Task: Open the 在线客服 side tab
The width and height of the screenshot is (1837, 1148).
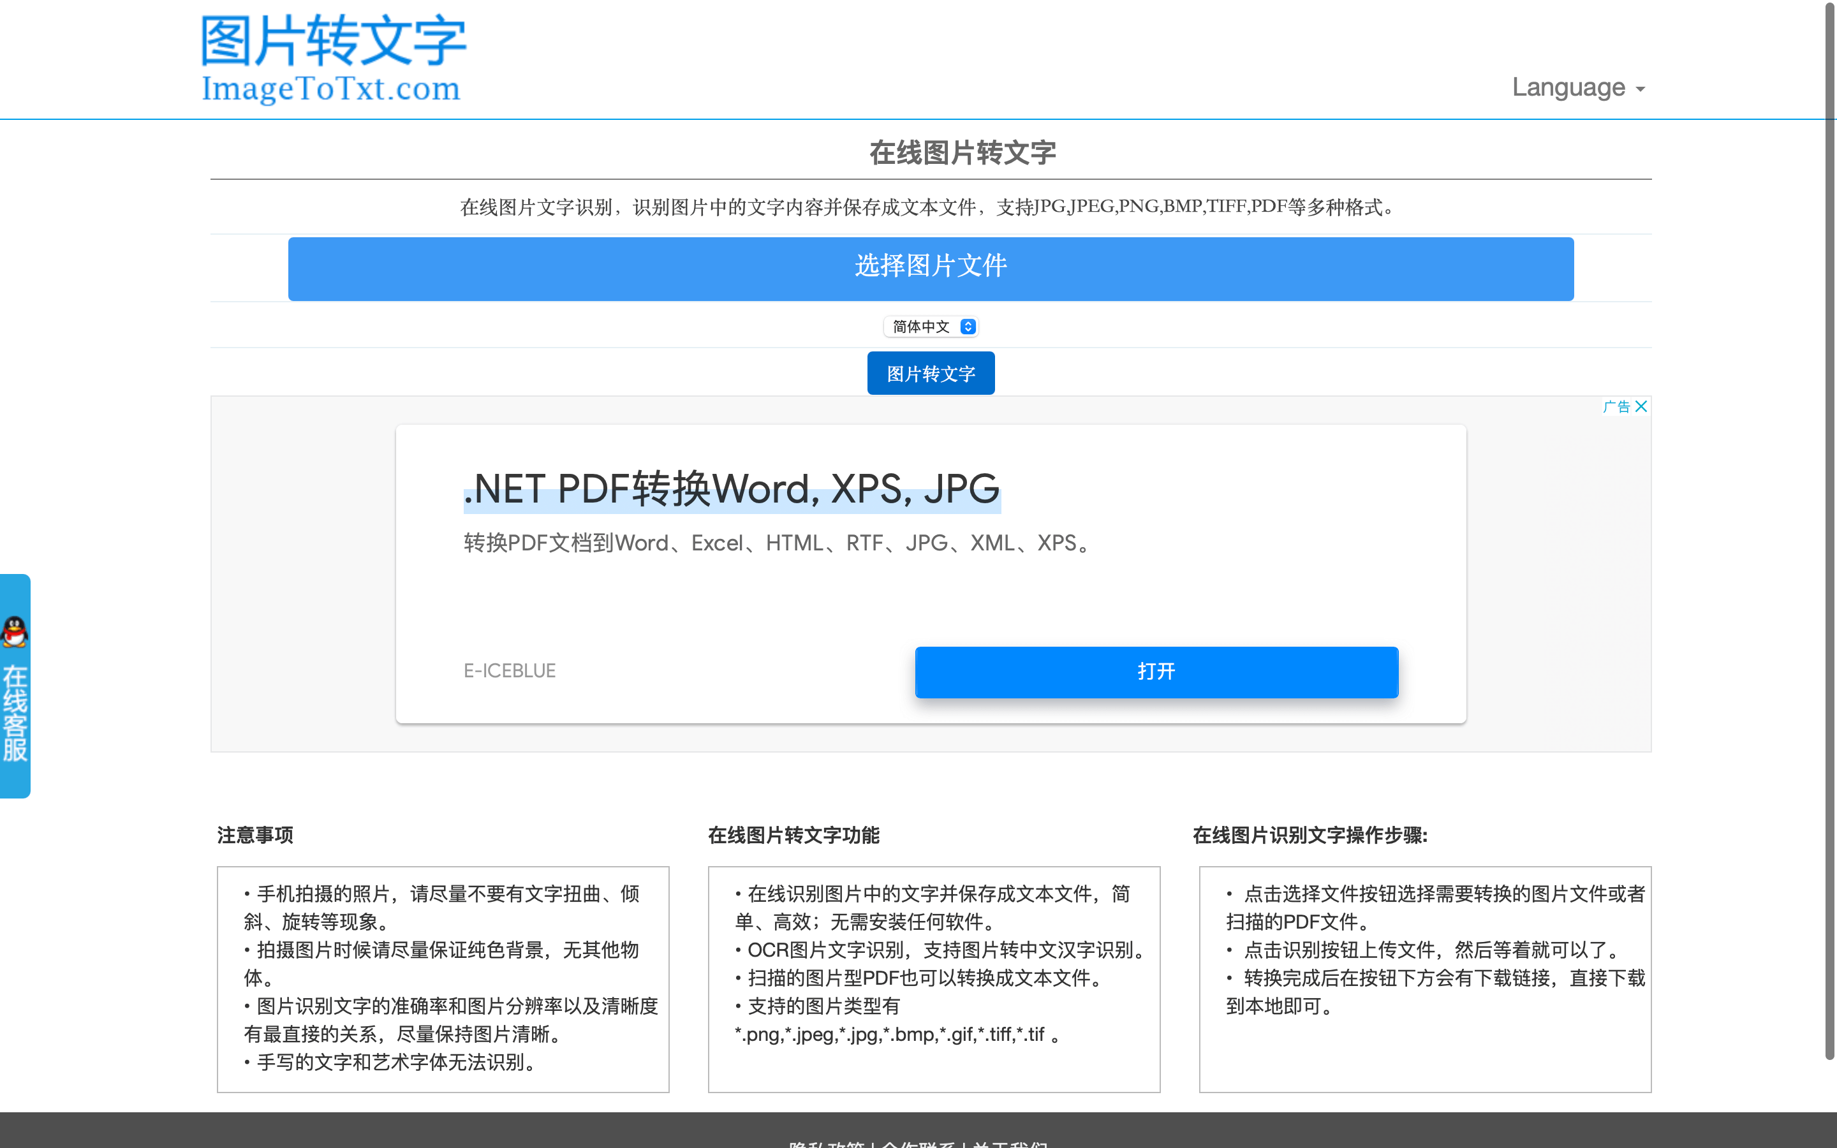Action: coord(15,712)
